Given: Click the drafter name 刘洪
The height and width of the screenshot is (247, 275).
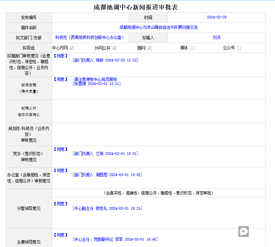Looking at the screenshot, I should tap(217, 38).
